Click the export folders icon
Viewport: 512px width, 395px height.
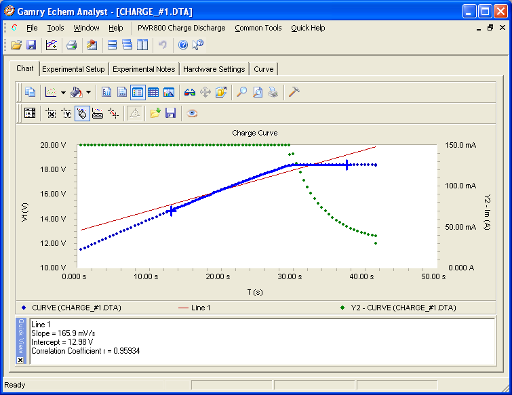tap(220, 92)
